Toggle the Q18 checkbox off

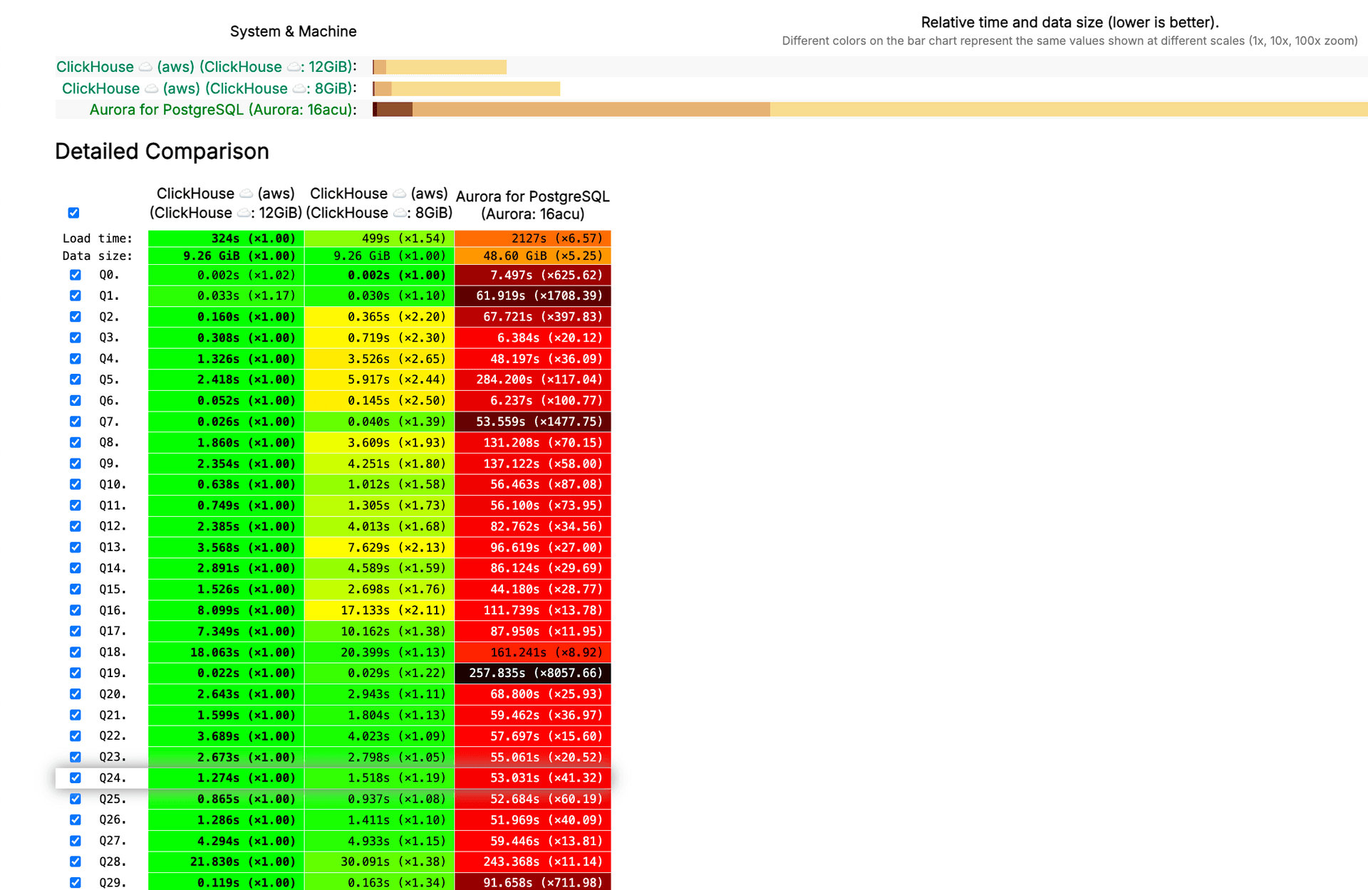coord(76,651)
